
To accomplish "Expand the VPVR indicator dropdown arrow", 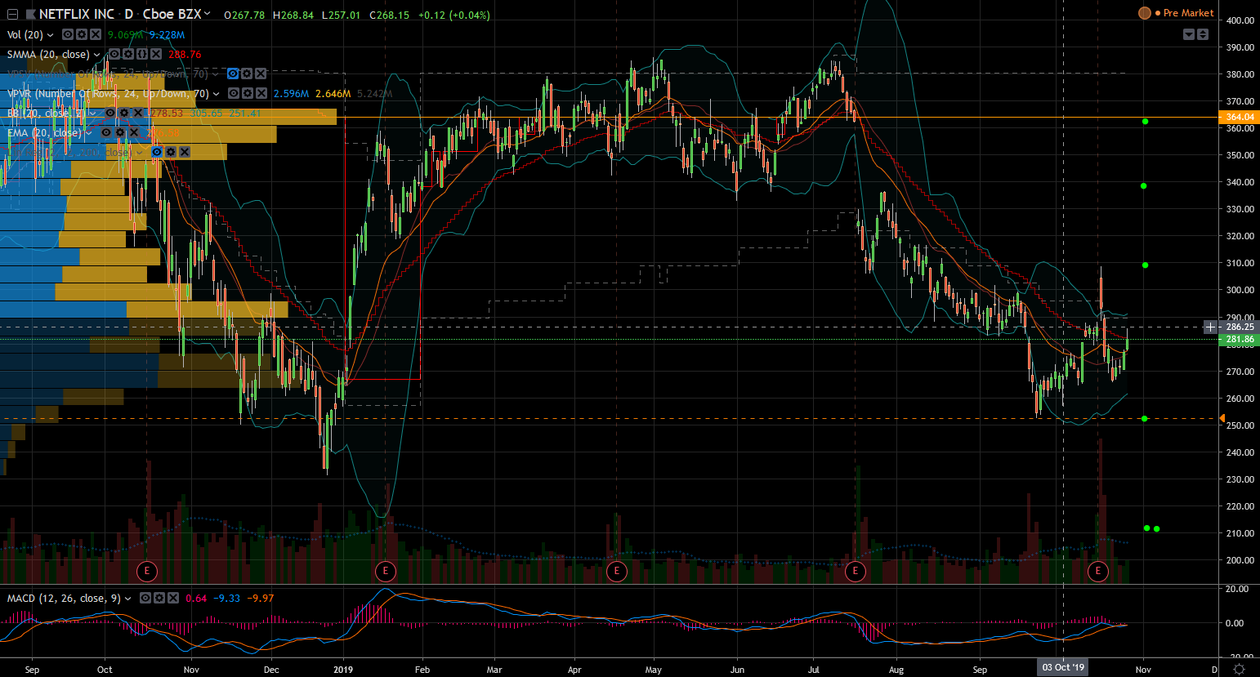I will pyautogui.click(x=216, y=94).
